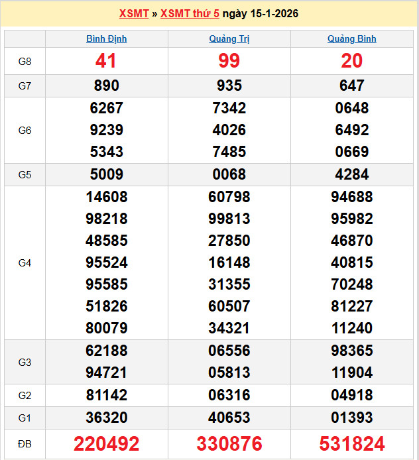This screenshot has width=419, height=460.
Task: Click the red G8 result 99
Action: pyautogui.click(x=229, y=61)
